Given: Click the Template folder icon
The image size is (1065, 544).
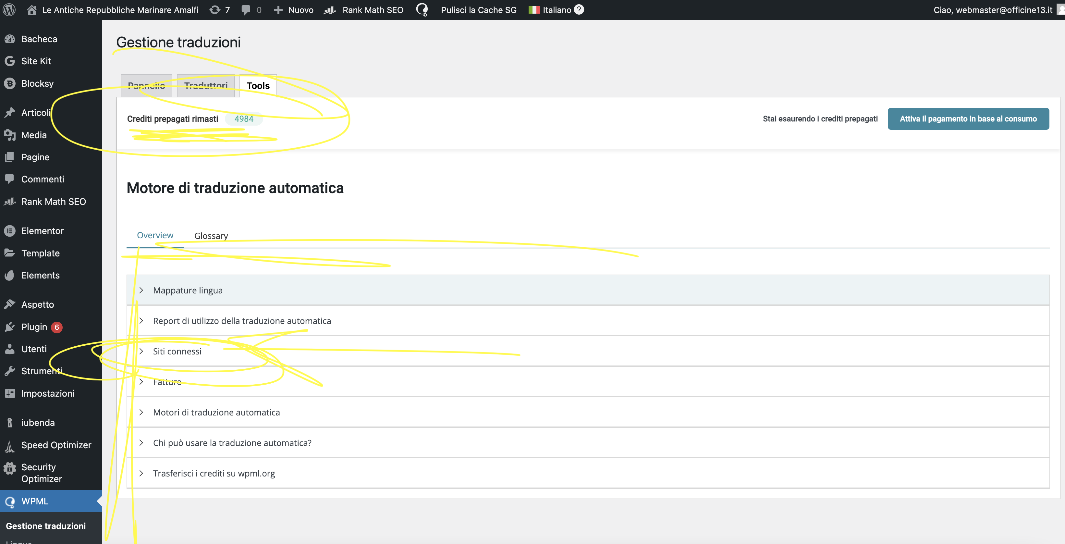Looking at the screenshot, I should (x=10, y=253).
